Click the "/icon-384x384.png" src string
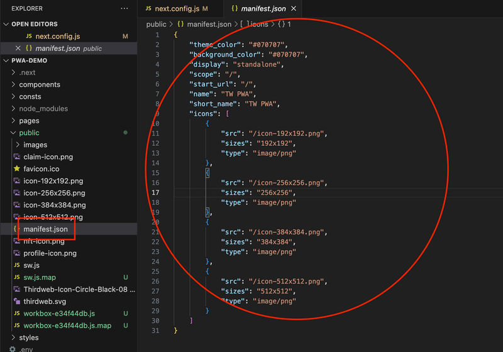This screenshot has width=503, height=352. (x=286, y=233)
